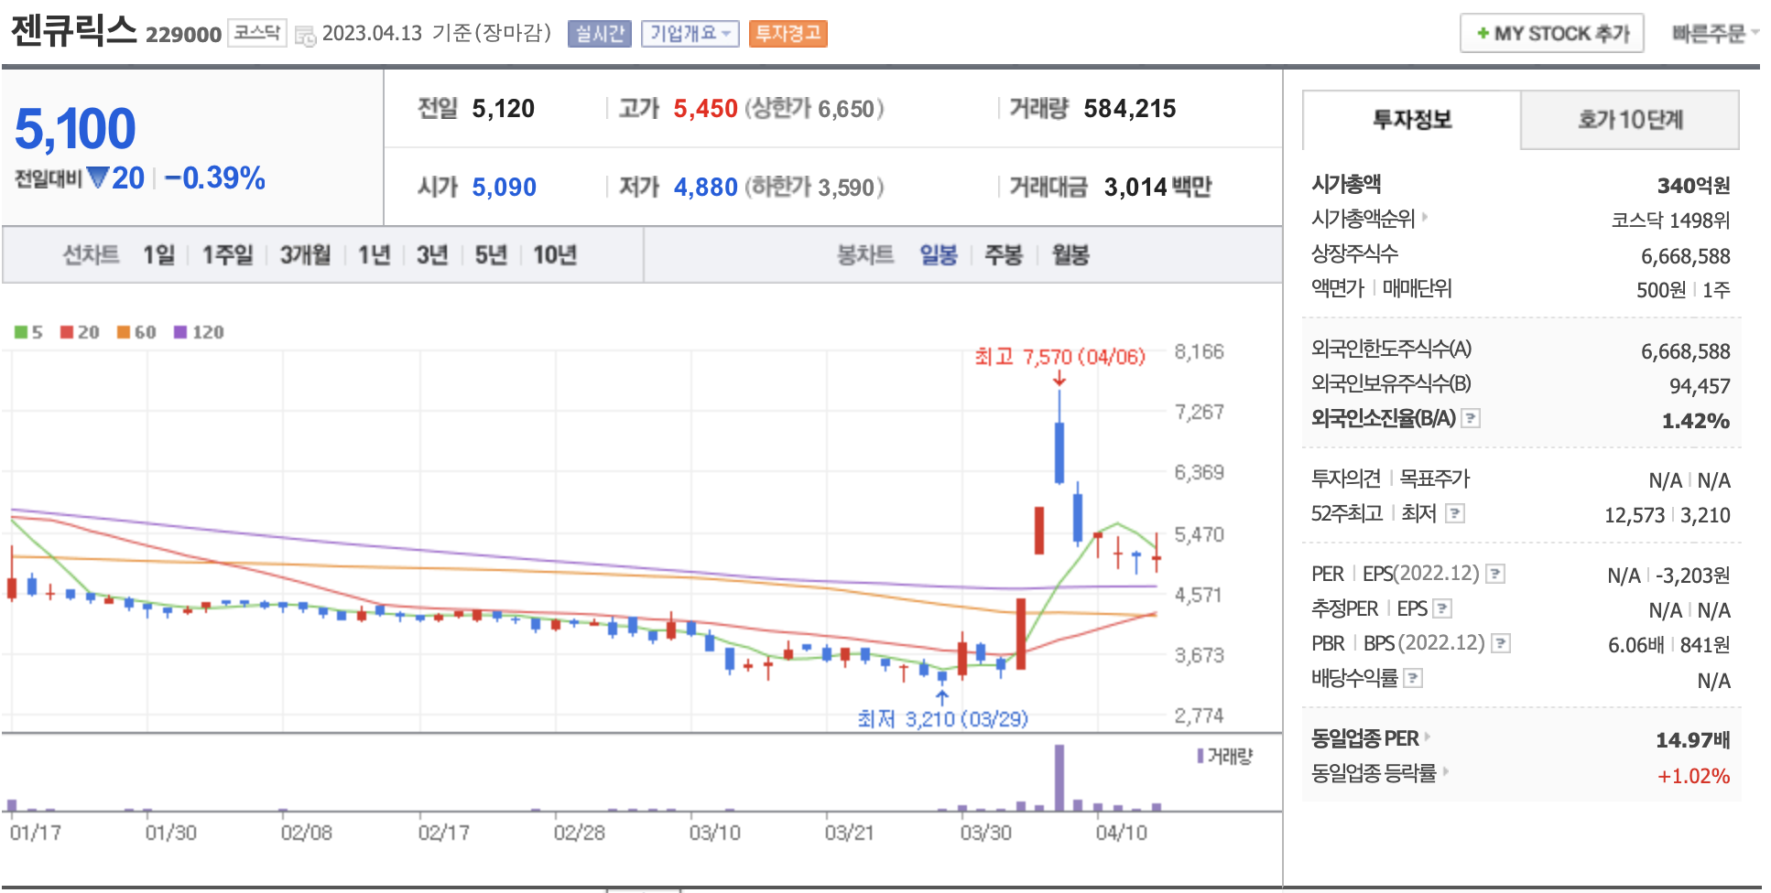Click the 투자경고 warning badge
1771x893 pixels.
point(788,34)
